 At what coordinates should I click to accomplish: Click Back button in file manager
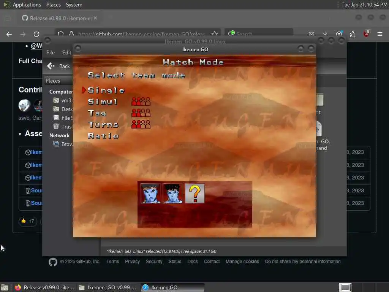coord(59,66)
